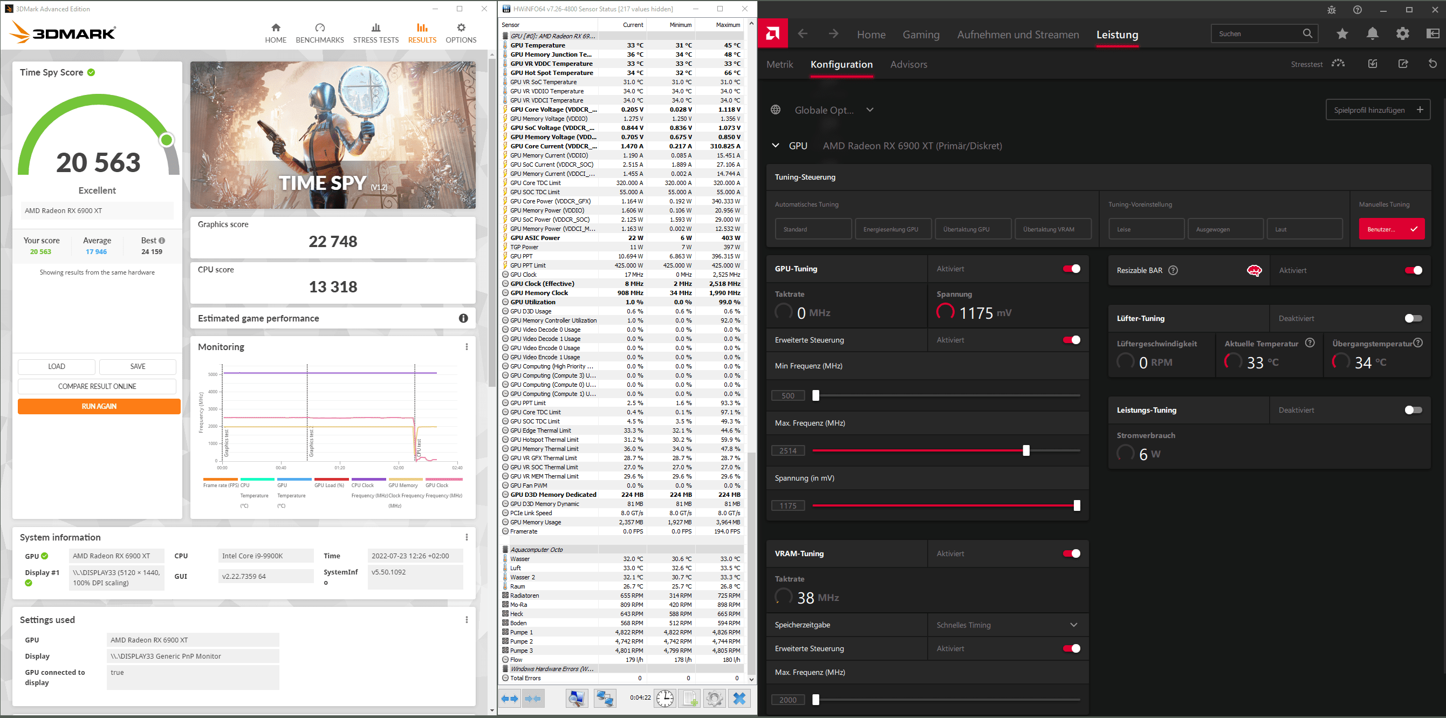Click HWiNFO collapse columns arrows button
The height and width of the screenshot is (718, 1446).
pyautogui.click(x=533, y=699)
